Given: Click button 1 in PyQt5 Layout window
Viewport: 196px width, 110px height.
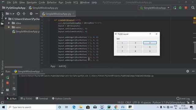Looking at the screenshot, I should pyautogui.click(x=122, y=43).
